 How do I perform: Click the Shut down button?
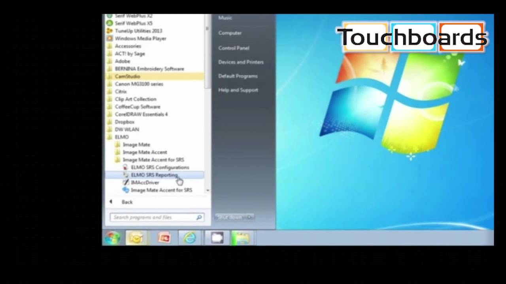(230, 217)
